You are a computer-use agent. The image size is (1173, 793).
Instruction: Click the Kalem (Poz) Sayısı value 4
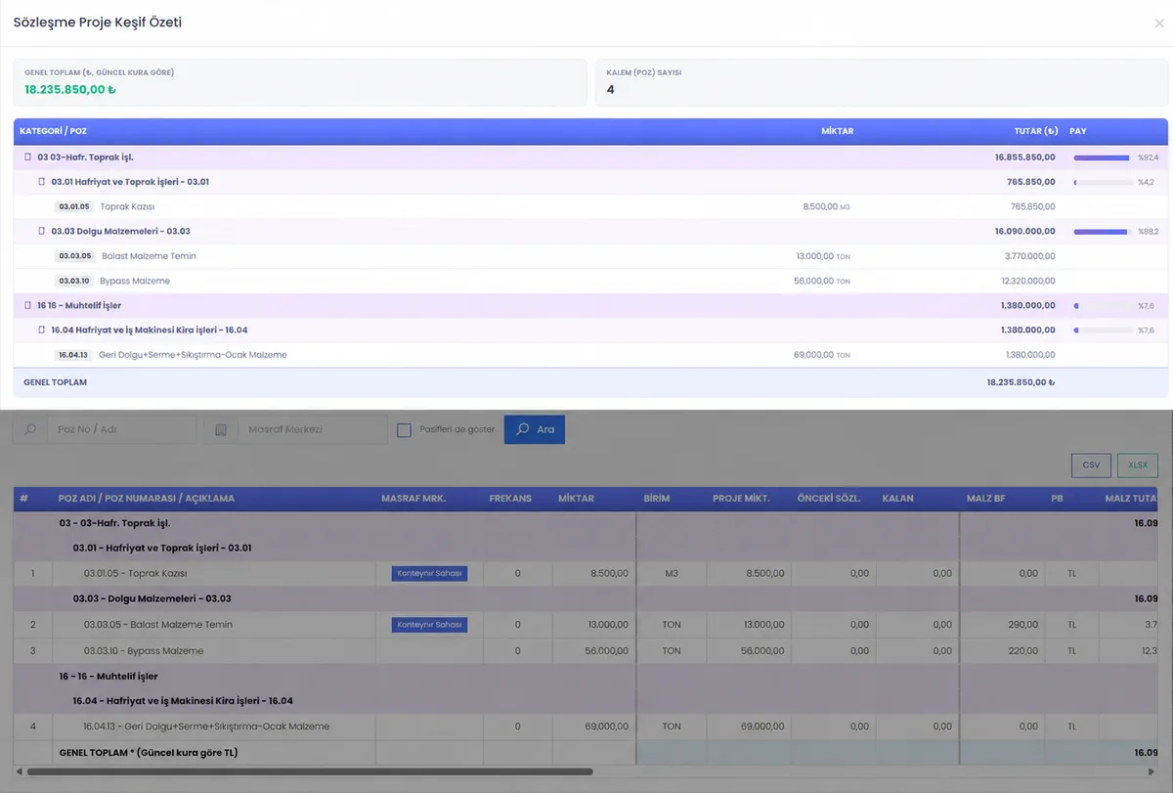611,90
